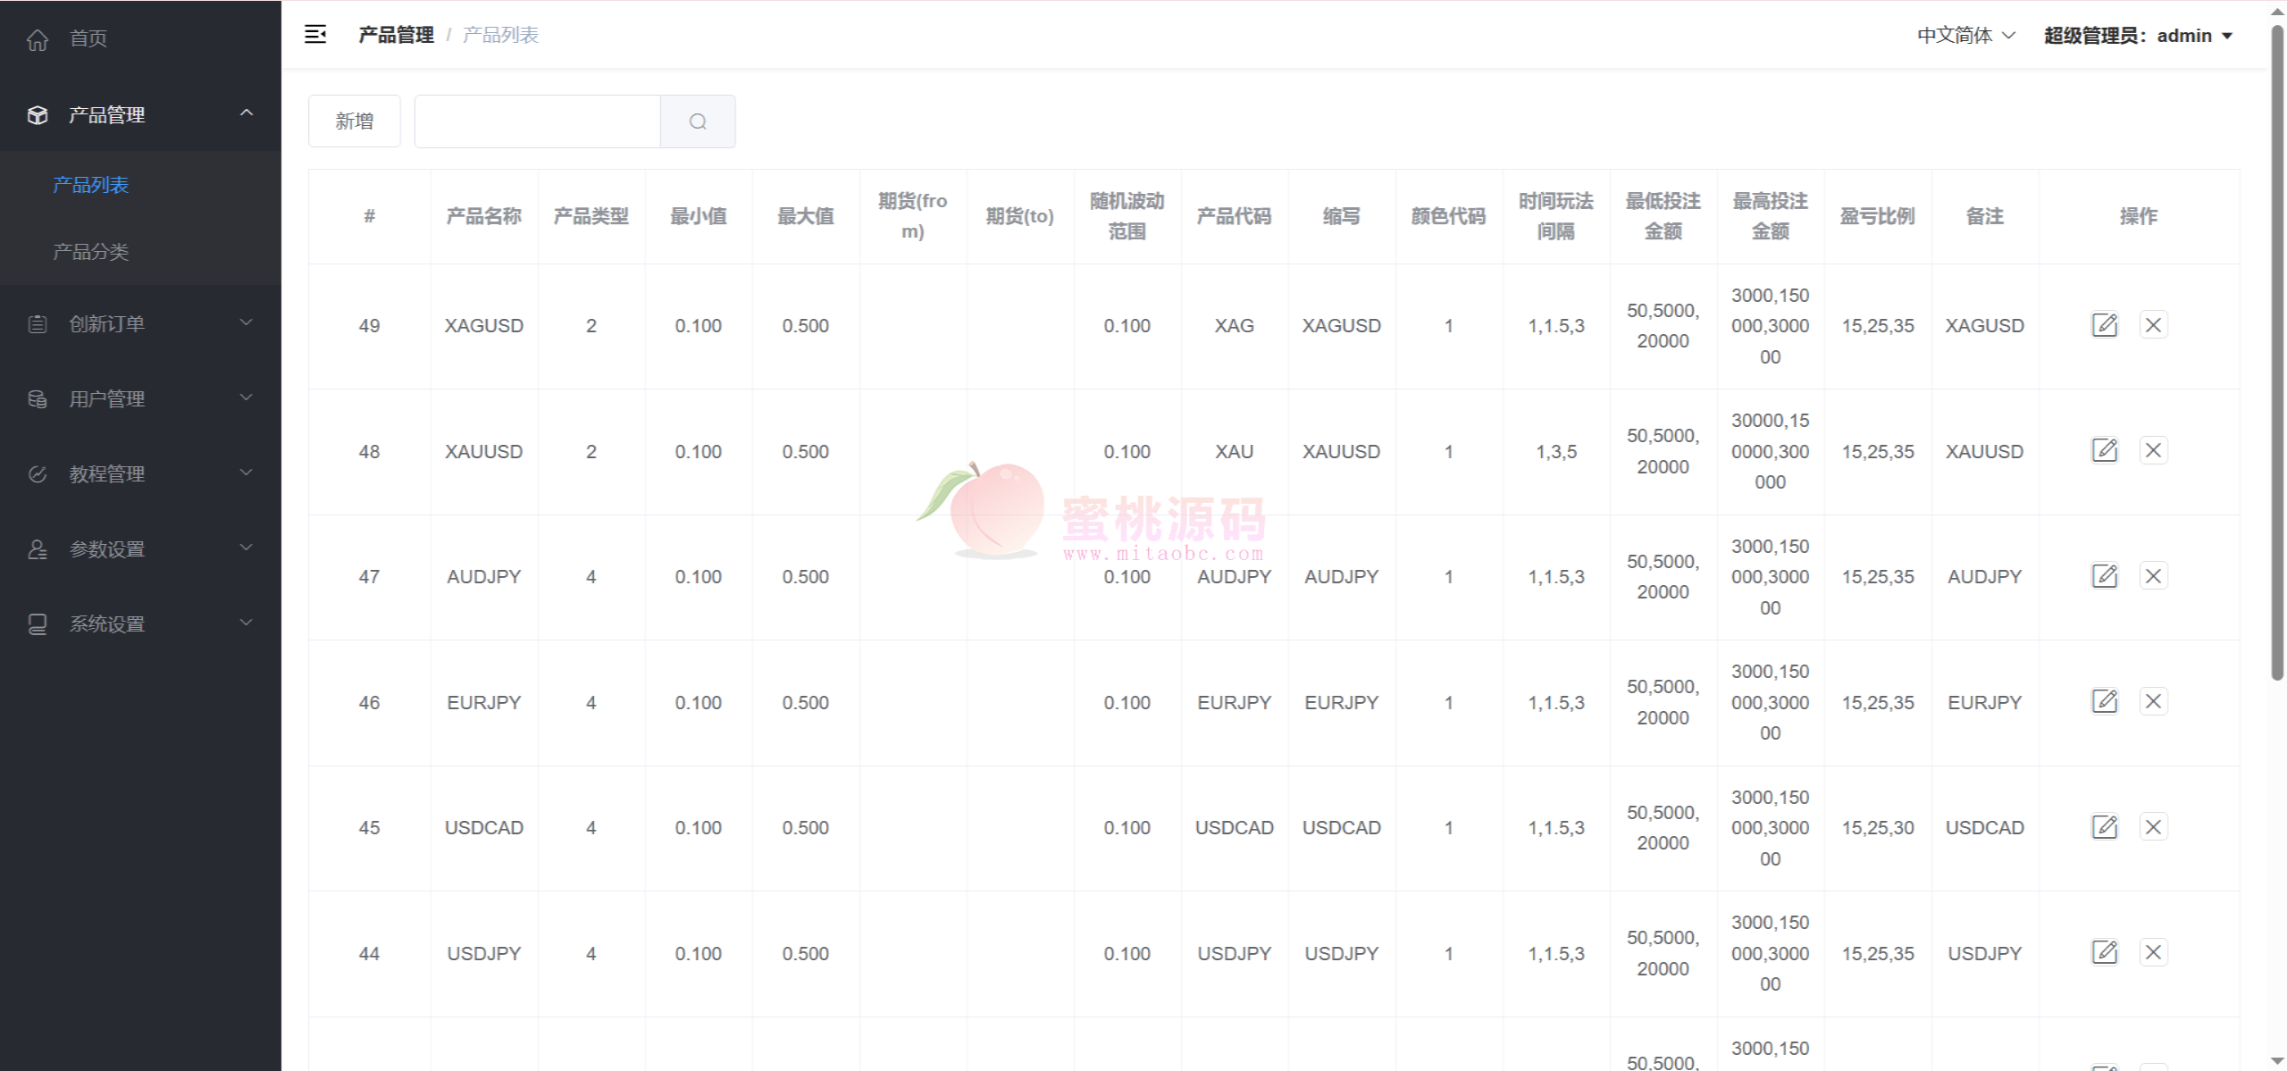Open the 中文简体 language dropdown
This screenshot has width=2287, height=1071.
tap(1965, 36)
